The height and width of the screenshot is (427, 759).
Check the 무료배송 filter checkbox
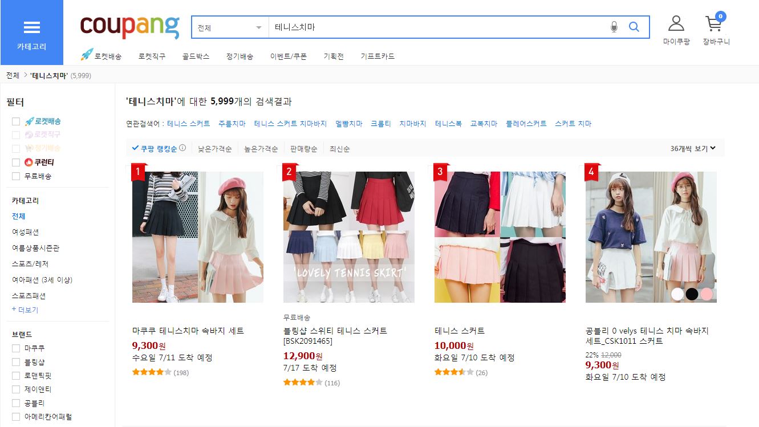(16, 176)
